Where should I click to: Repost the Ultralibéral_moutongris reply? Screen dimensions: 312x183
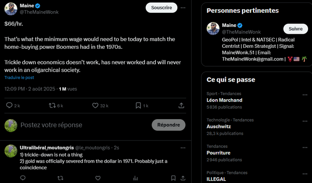click(60, 178)
